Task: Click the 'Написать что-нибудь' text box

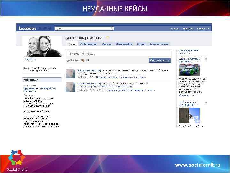Action: coord(119,54)
